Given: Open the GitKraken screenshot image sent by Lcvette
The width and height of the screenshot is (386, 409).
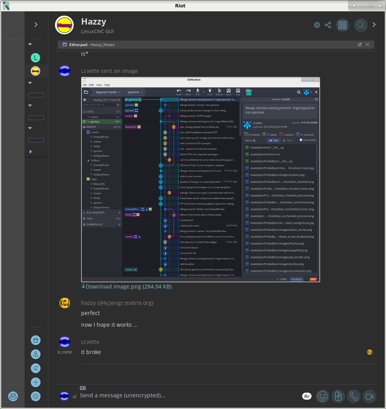Looking at the screenshot, I should (200, 179).
